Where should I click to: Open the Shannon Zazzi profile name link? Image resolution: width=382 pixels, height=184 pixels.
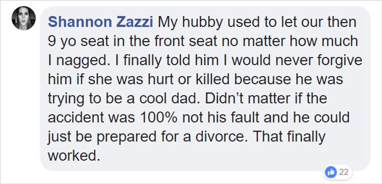(101, 22)
